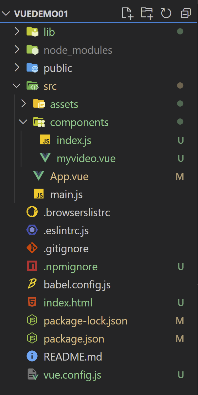Open the index.html file
Image resolution: width=198 pixels, height=395 pixels.
pyautogui.click(x=68, y=302)
